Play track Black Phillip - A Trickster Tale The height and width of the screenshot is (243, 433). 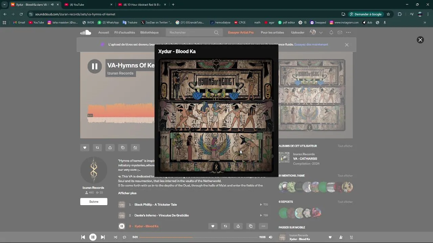pos(156,205)
